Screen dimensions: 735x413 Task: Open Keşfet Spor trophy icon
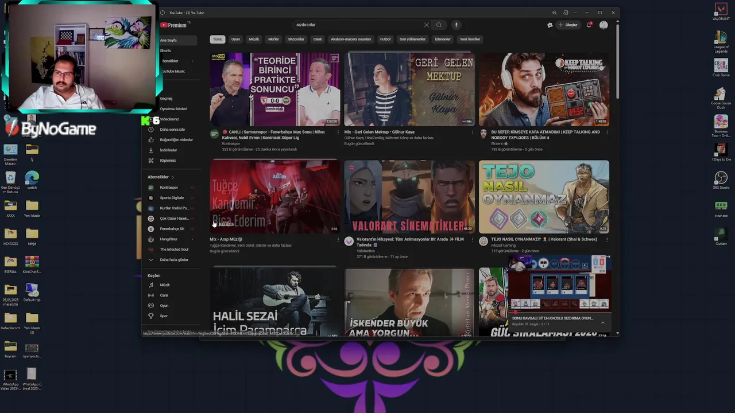pos(151,316)
